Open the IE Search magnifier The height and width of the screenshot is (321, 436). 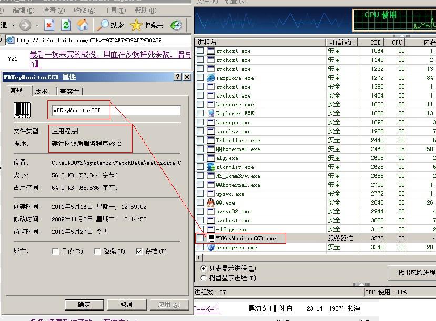click(x=103, y=25)
